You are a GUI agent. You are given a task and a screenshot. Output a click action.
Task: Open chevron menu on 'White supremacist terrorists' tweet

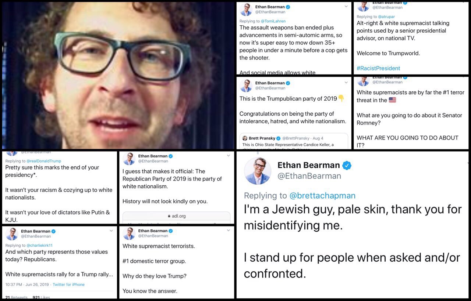coord(229,231)
